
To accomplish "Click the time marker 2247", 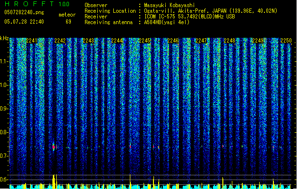I will [x=201, y=41].
